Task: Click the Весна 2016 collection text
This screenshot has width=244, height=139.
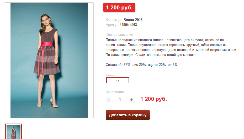Action: (133, 20)
